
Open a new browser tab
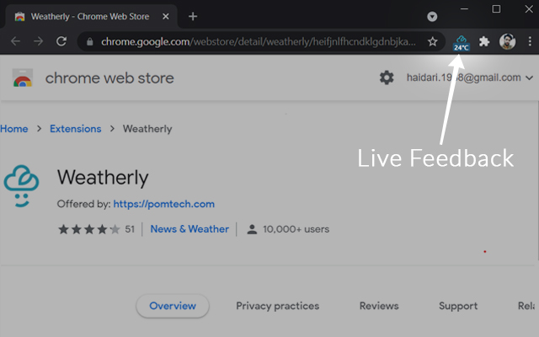[x=193, y=16]
